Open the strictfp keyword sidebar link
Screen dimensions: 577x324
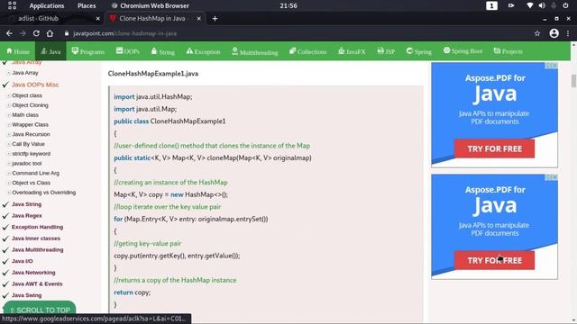point(32,154)
